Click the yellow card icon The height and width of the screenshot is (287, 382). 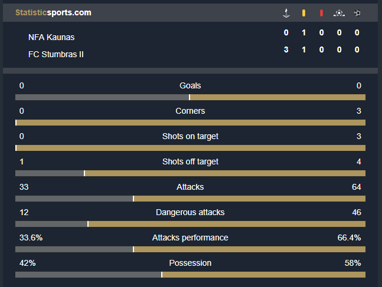[x=303, y=13]
